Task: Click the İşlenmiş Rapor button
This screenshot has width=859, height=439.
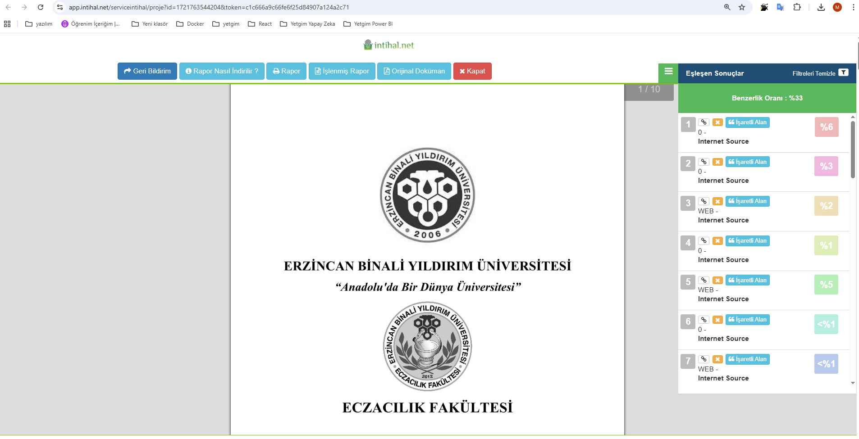Action: pyautogui.click(x=342, y=71)
